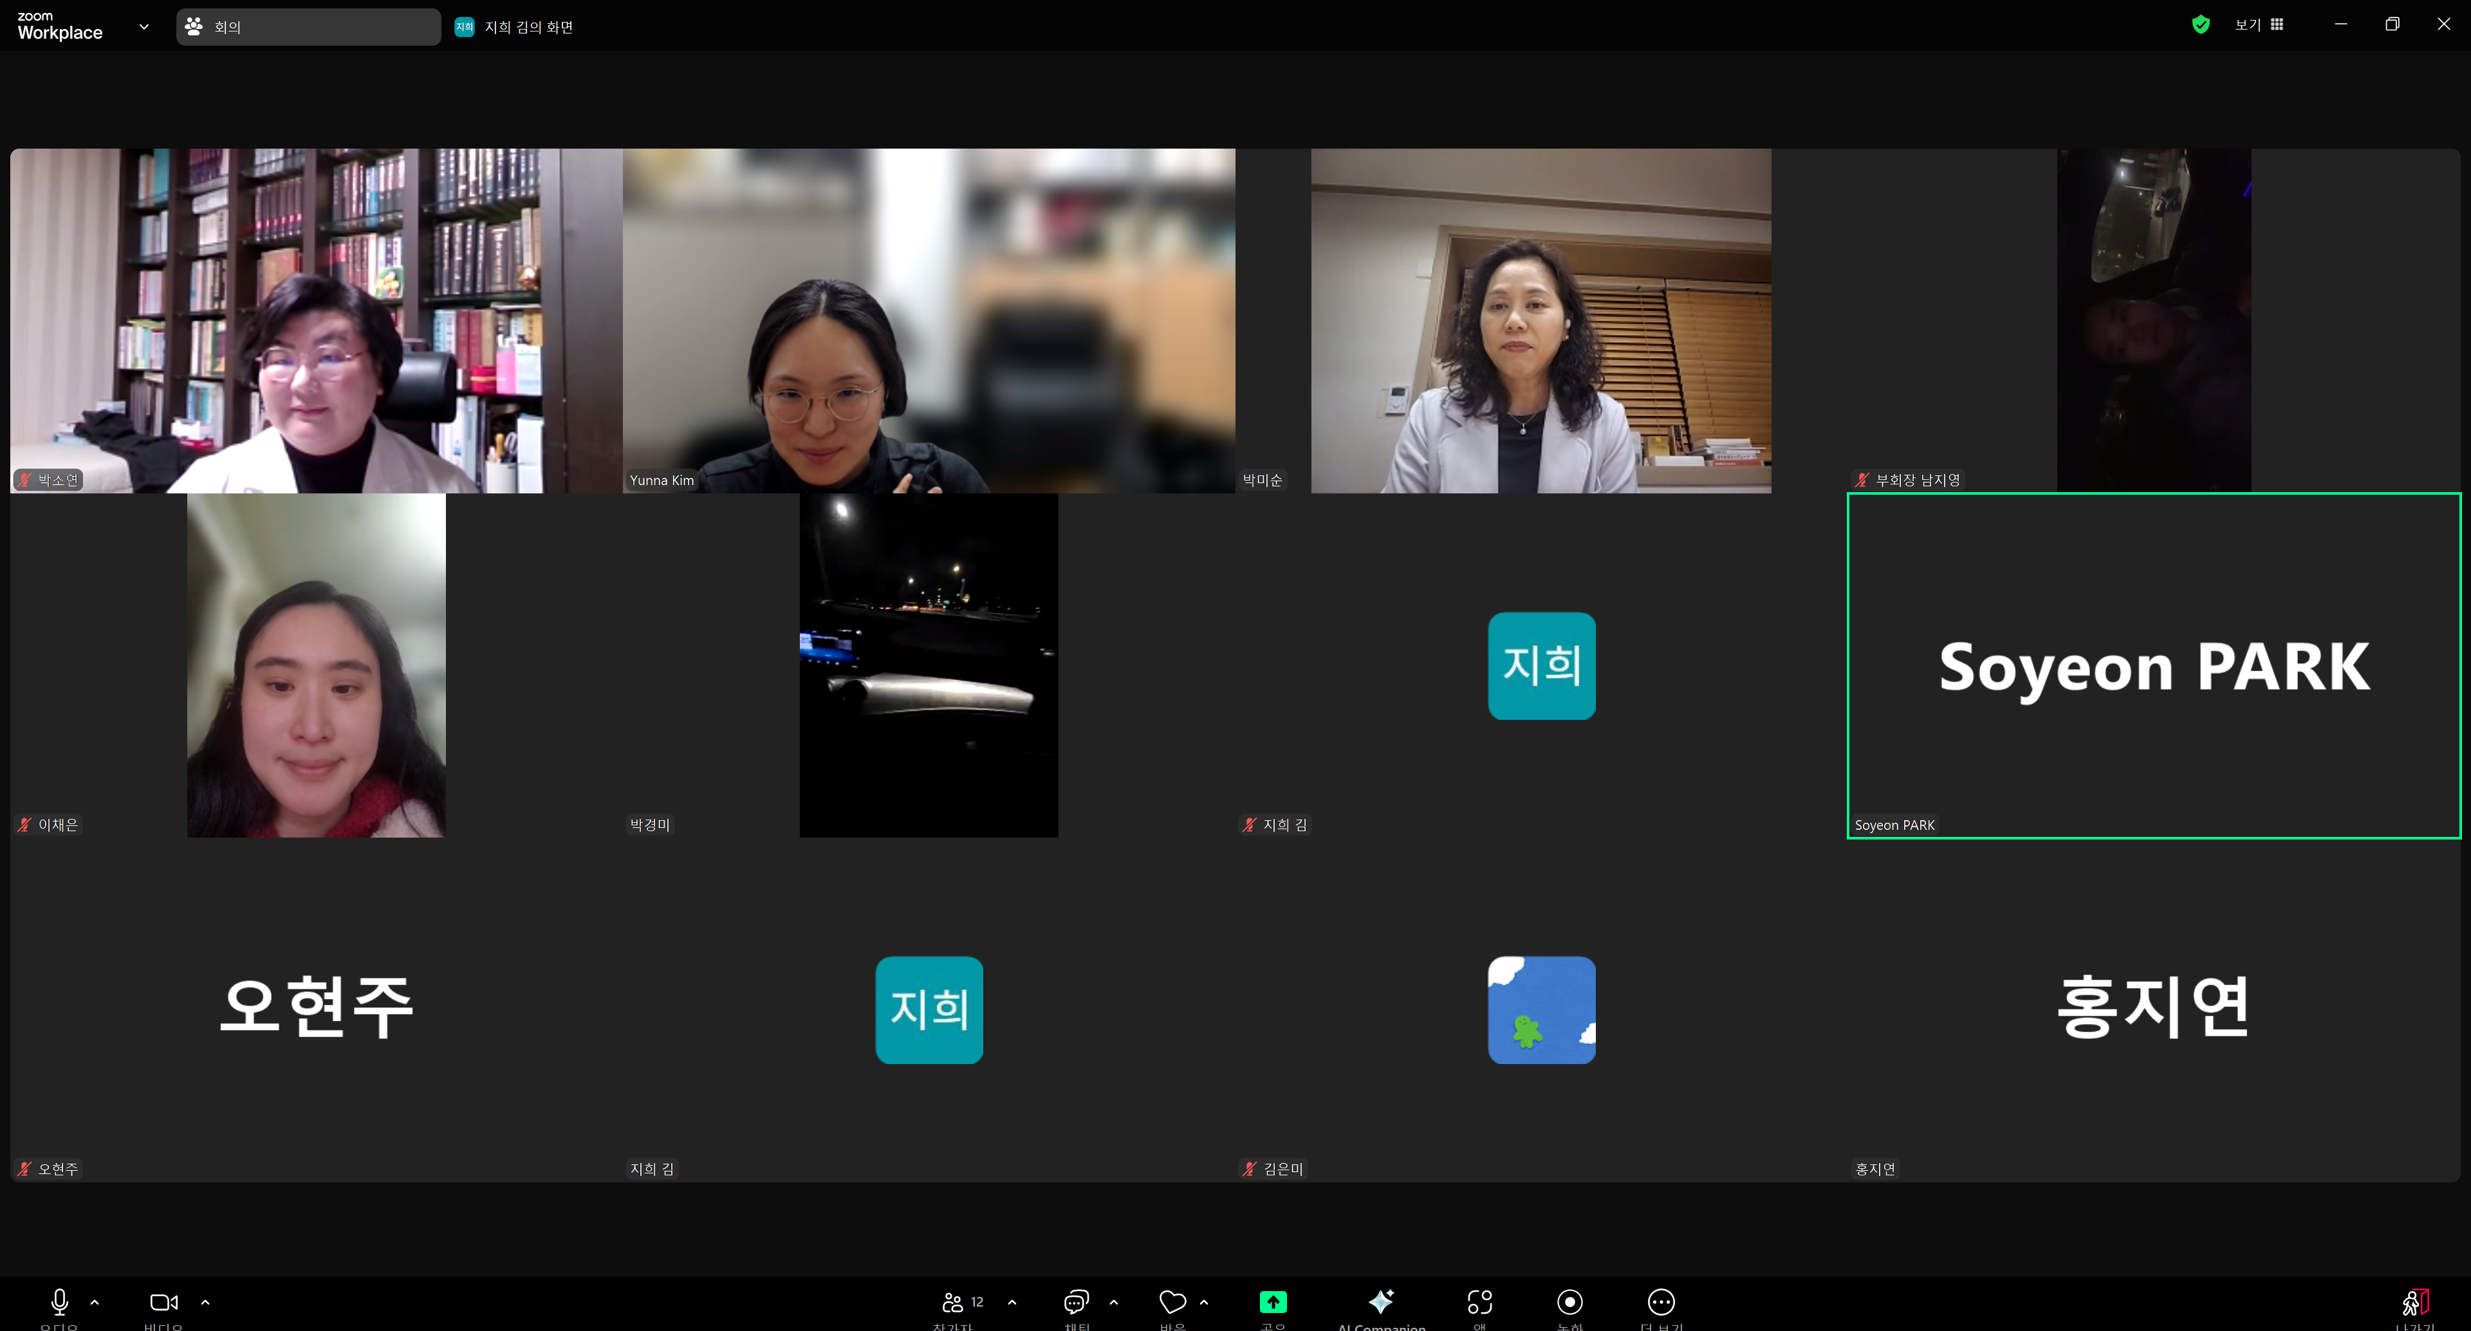Click the green share screen button
Screen dimensions: 2471x1331
1272,1302
